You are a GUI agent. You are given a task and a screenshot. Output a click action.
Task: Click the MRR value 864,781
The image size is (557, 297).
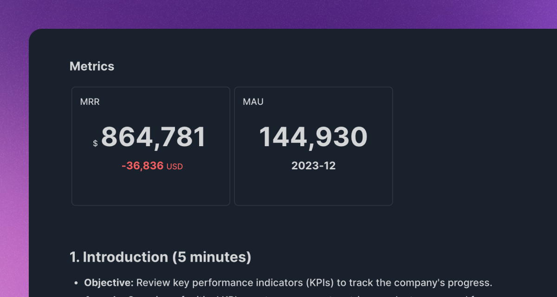click(153, 136)
